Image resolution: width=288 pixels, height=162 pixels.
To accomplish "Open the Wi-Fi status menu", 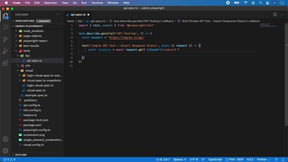I will point(245,3).
